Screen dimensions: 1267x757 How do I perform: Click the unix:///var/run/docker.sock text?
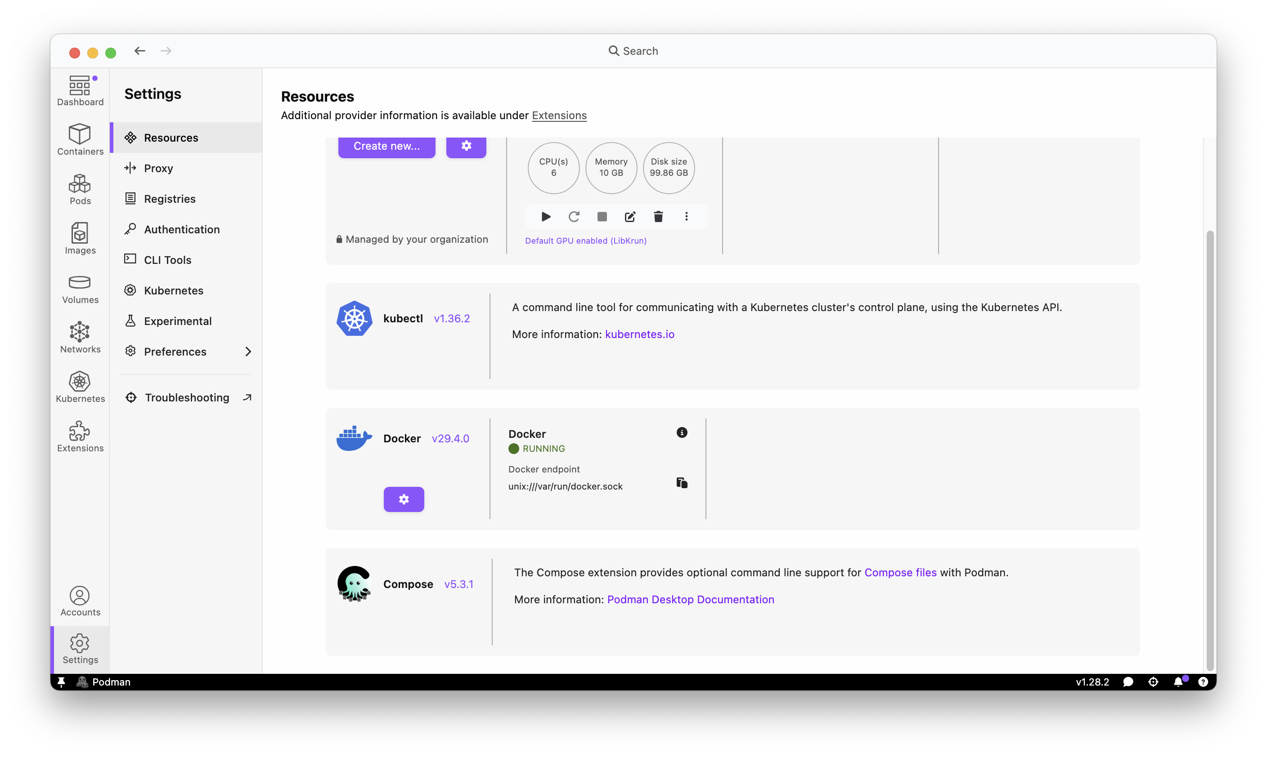pyautogui.click(x=565, y=487)
